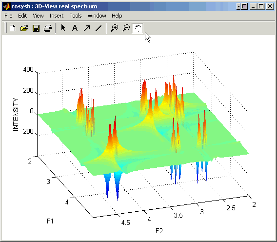Open a file via the folder icon
The width and height of the screenshot is (277, 242).
tap(24, 28)
